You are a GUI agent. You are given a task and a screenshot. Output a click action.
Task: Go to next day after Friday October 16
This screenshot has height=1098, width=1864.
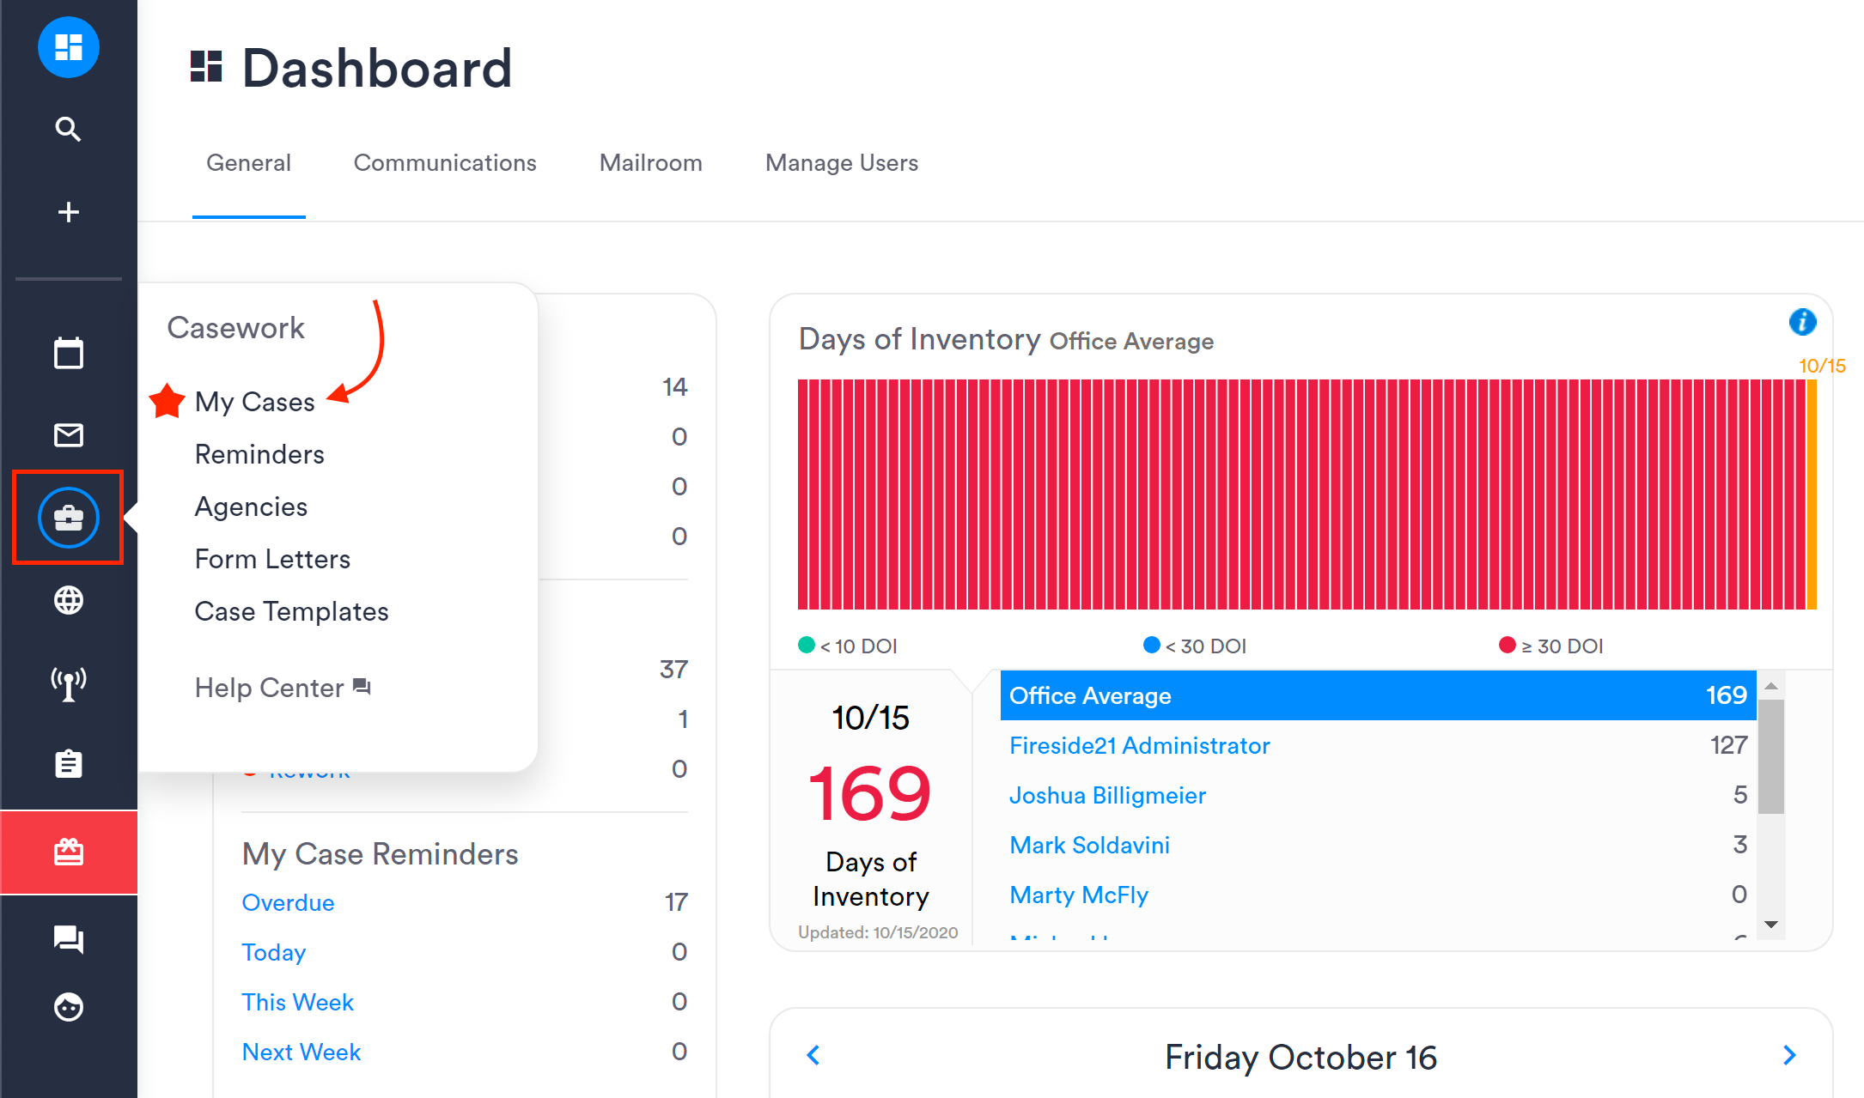(x=1789, y=1055)
